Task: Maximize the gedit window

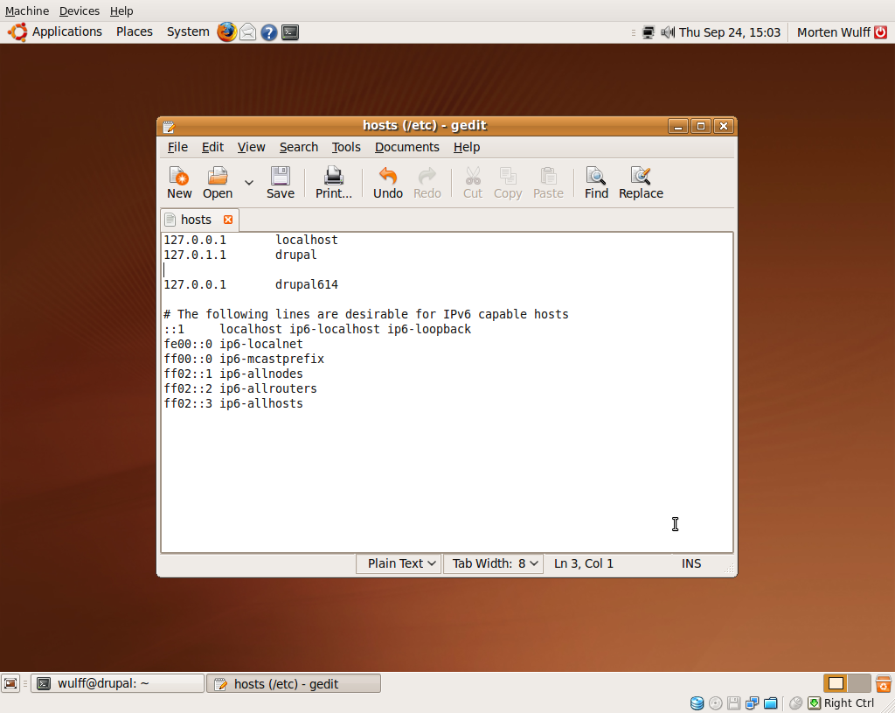Action: pyautogui.click(x=701, y=126)
